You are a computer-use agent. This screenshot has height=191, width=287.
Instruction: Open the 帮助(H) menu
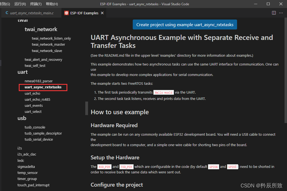click(x=52, y=4)
